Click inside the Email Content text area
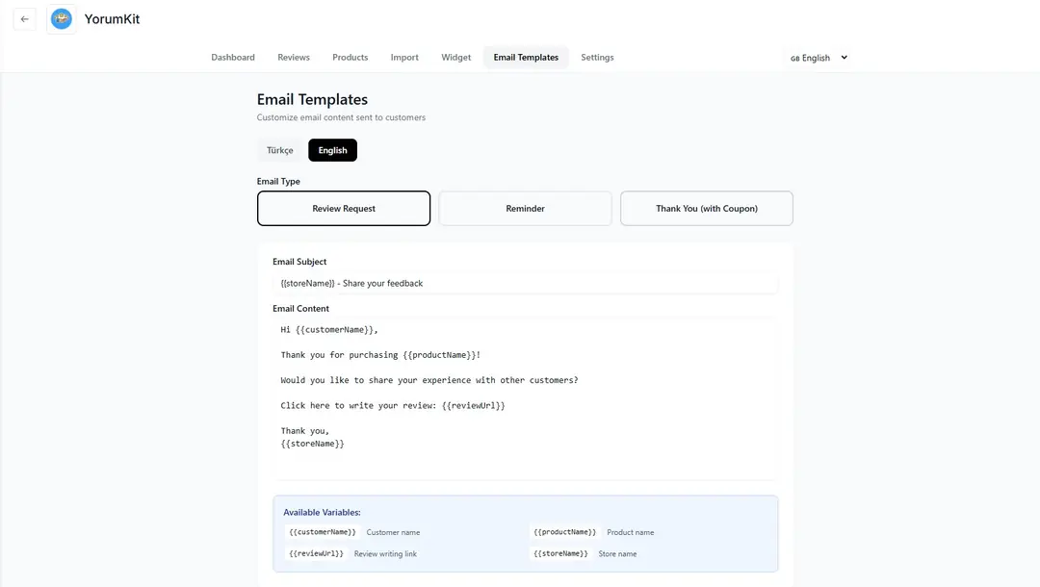 pos(525,395)
